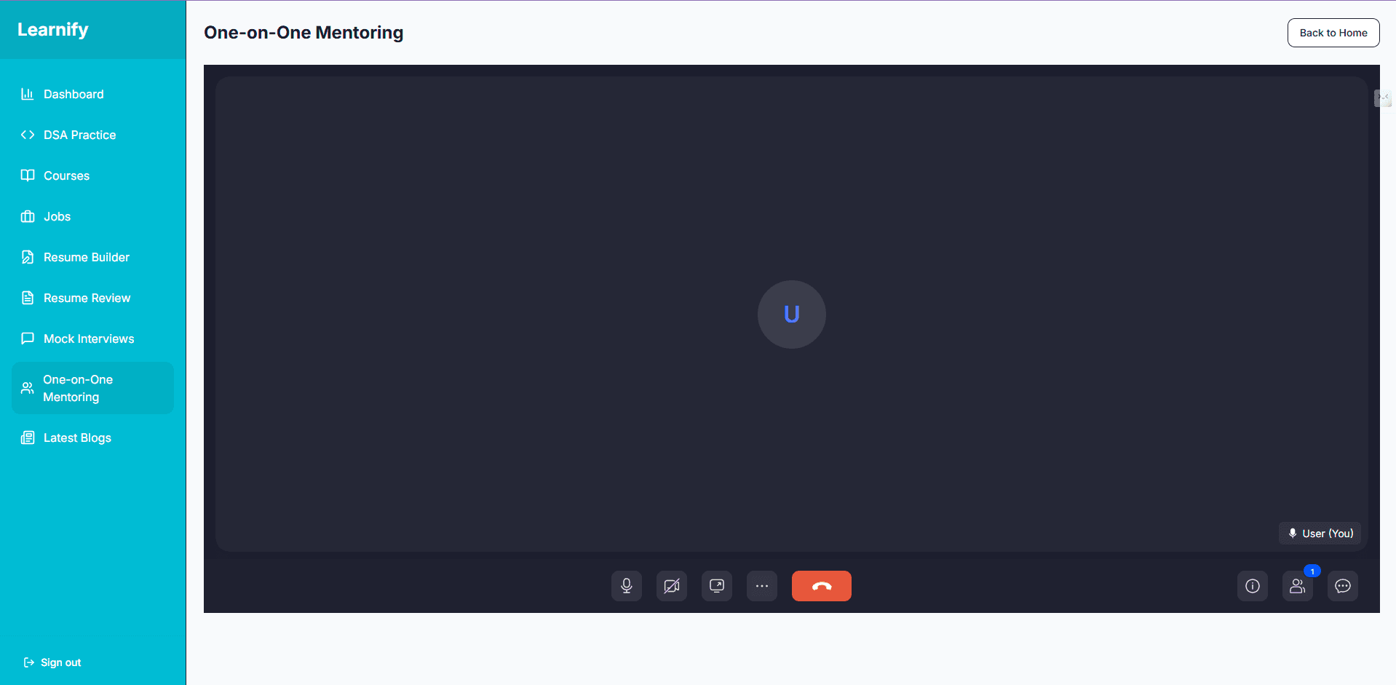Click the Courses book icon
Screen dimensions: 1396x685
pos(28,175)
